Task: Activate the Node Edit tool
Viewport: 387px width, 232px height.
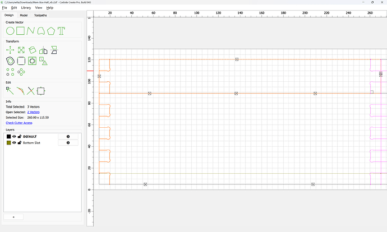Action: tap(10, 91)
